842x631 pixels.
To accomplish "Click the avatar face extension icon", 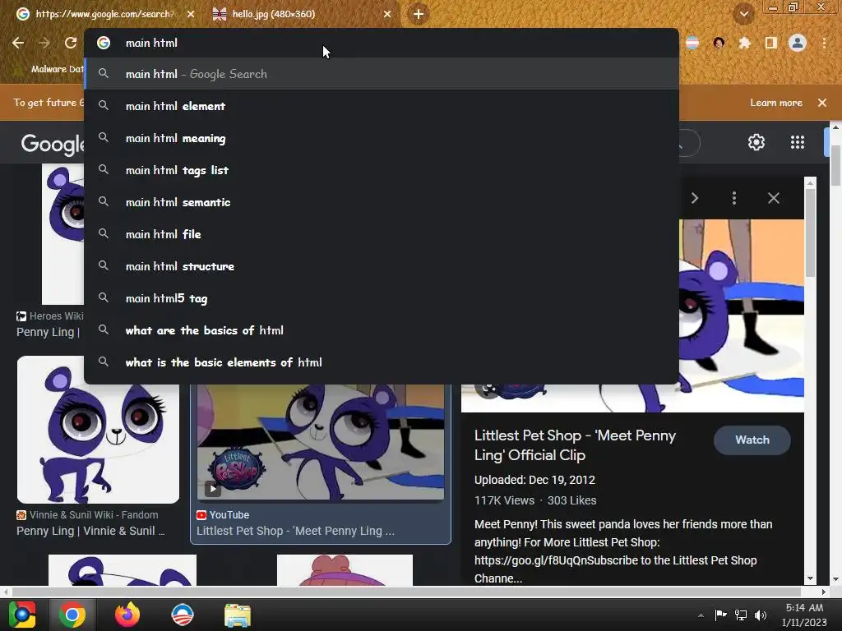I will [x=719, y=43].
